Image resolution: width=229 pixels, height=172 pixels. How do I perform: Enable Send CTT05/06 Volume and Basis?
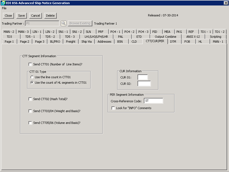pos(30,123)
